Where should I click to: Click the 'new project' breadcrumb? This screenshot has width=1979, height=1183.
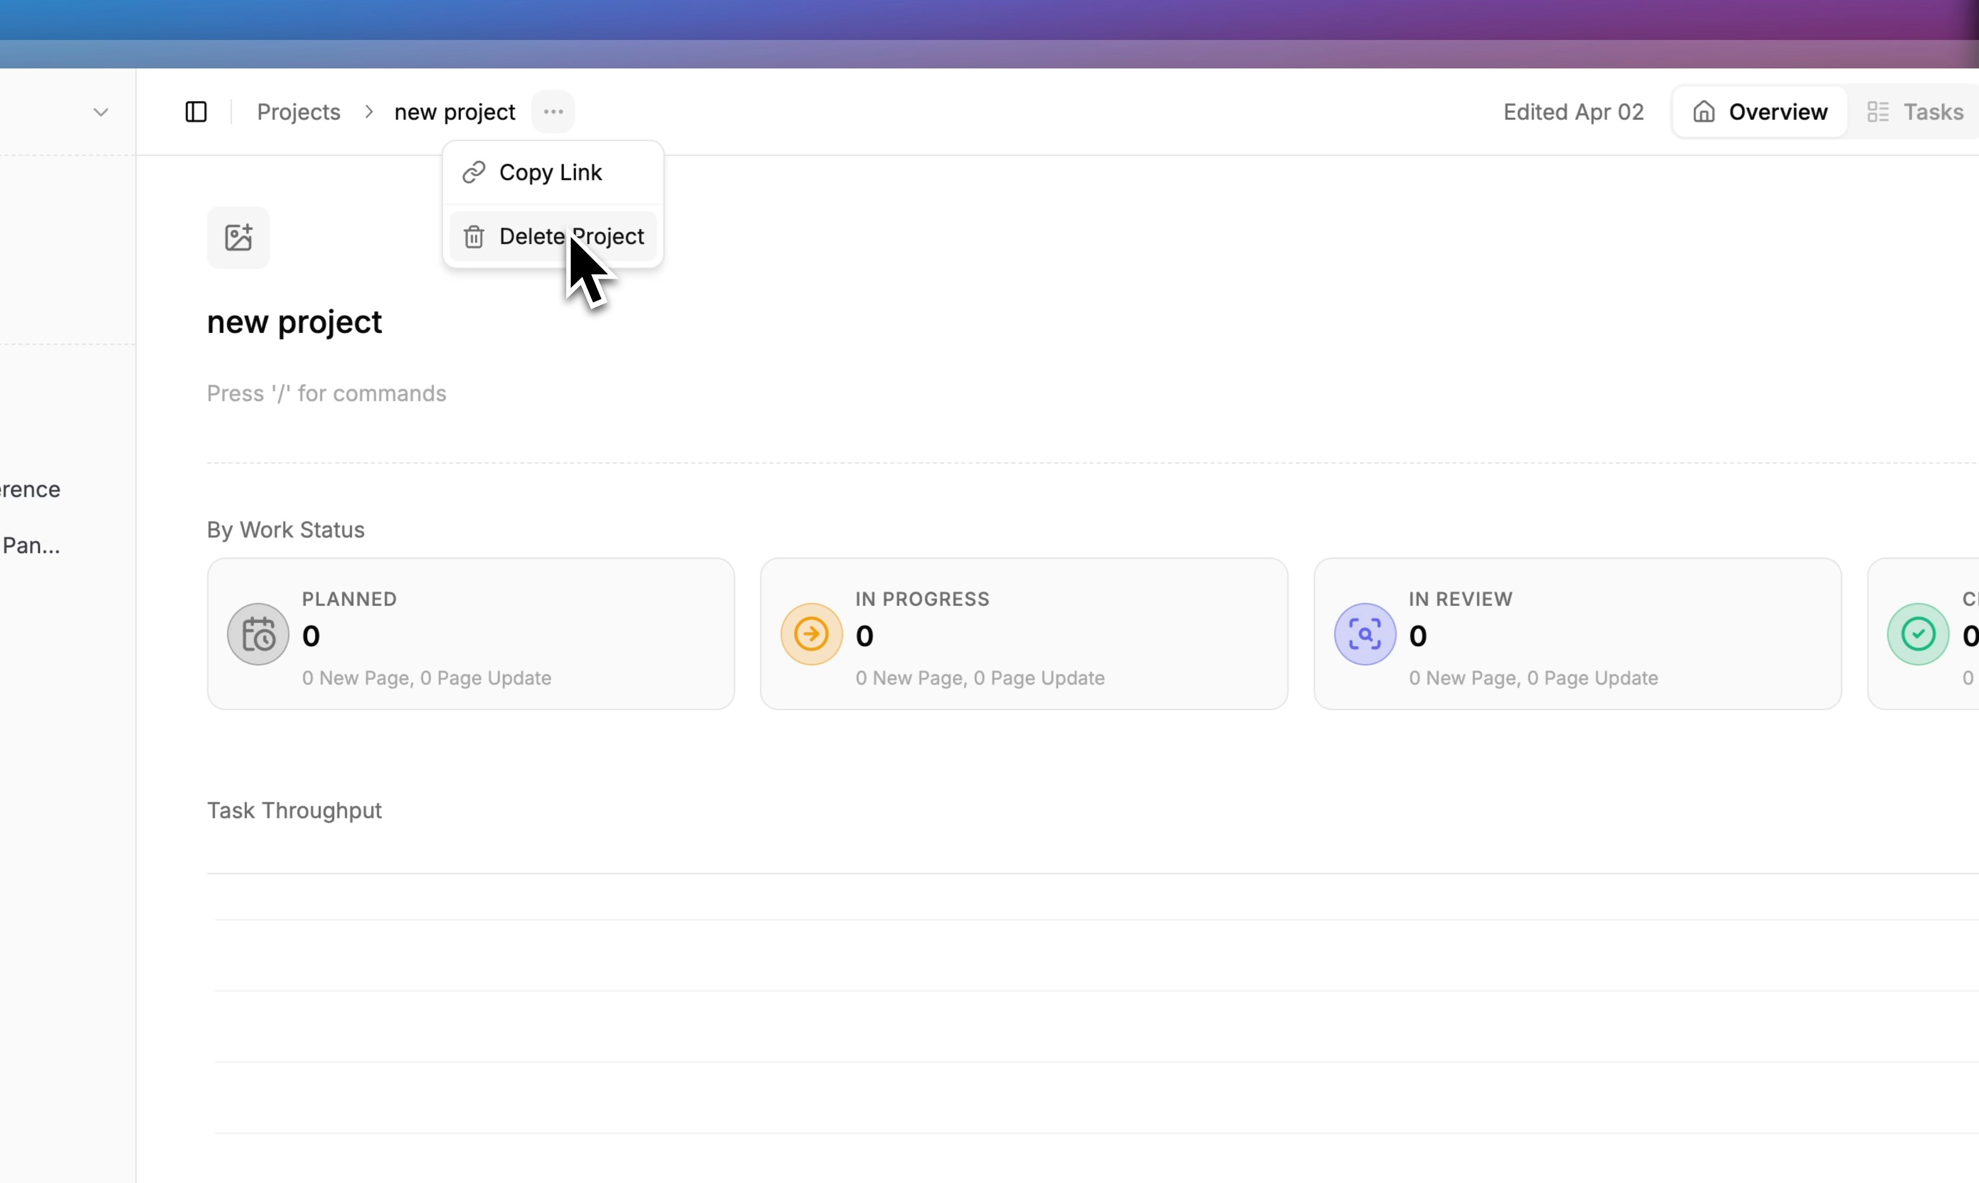[454, 112]
